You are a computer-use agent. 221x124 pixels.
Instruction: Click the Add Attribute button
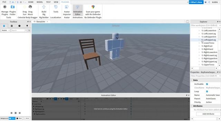(x=208, y=114)
